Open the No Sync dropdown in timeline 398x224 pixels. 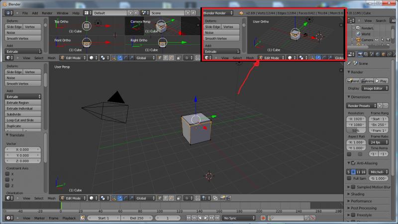[239, 218]
